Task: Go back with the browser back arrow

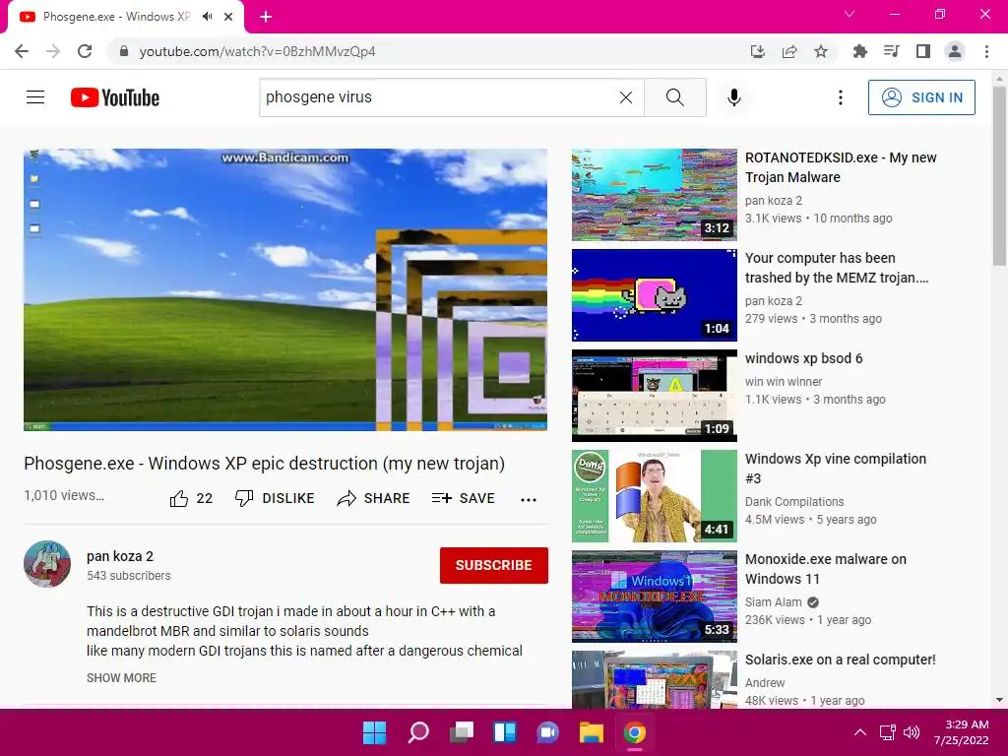Action: click(x=22, y=51)
